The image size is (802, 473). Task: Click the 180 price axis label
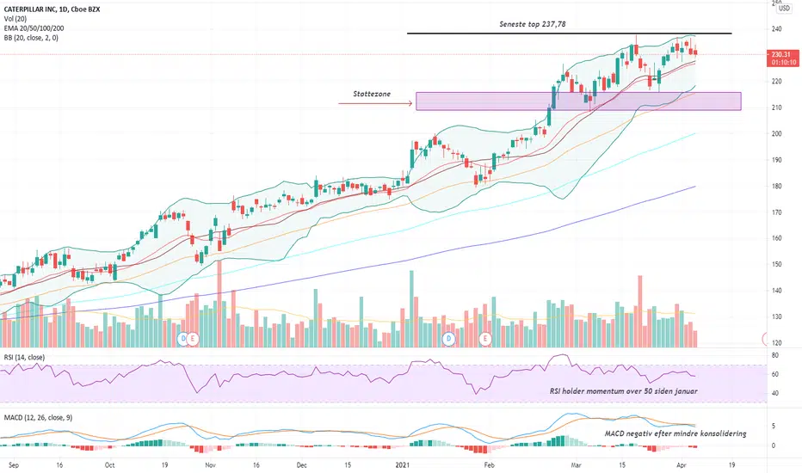pyautogui.click(x=776, y=186)
